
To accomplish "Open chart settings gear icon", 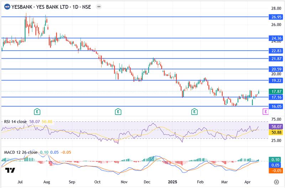I will 276,182.
